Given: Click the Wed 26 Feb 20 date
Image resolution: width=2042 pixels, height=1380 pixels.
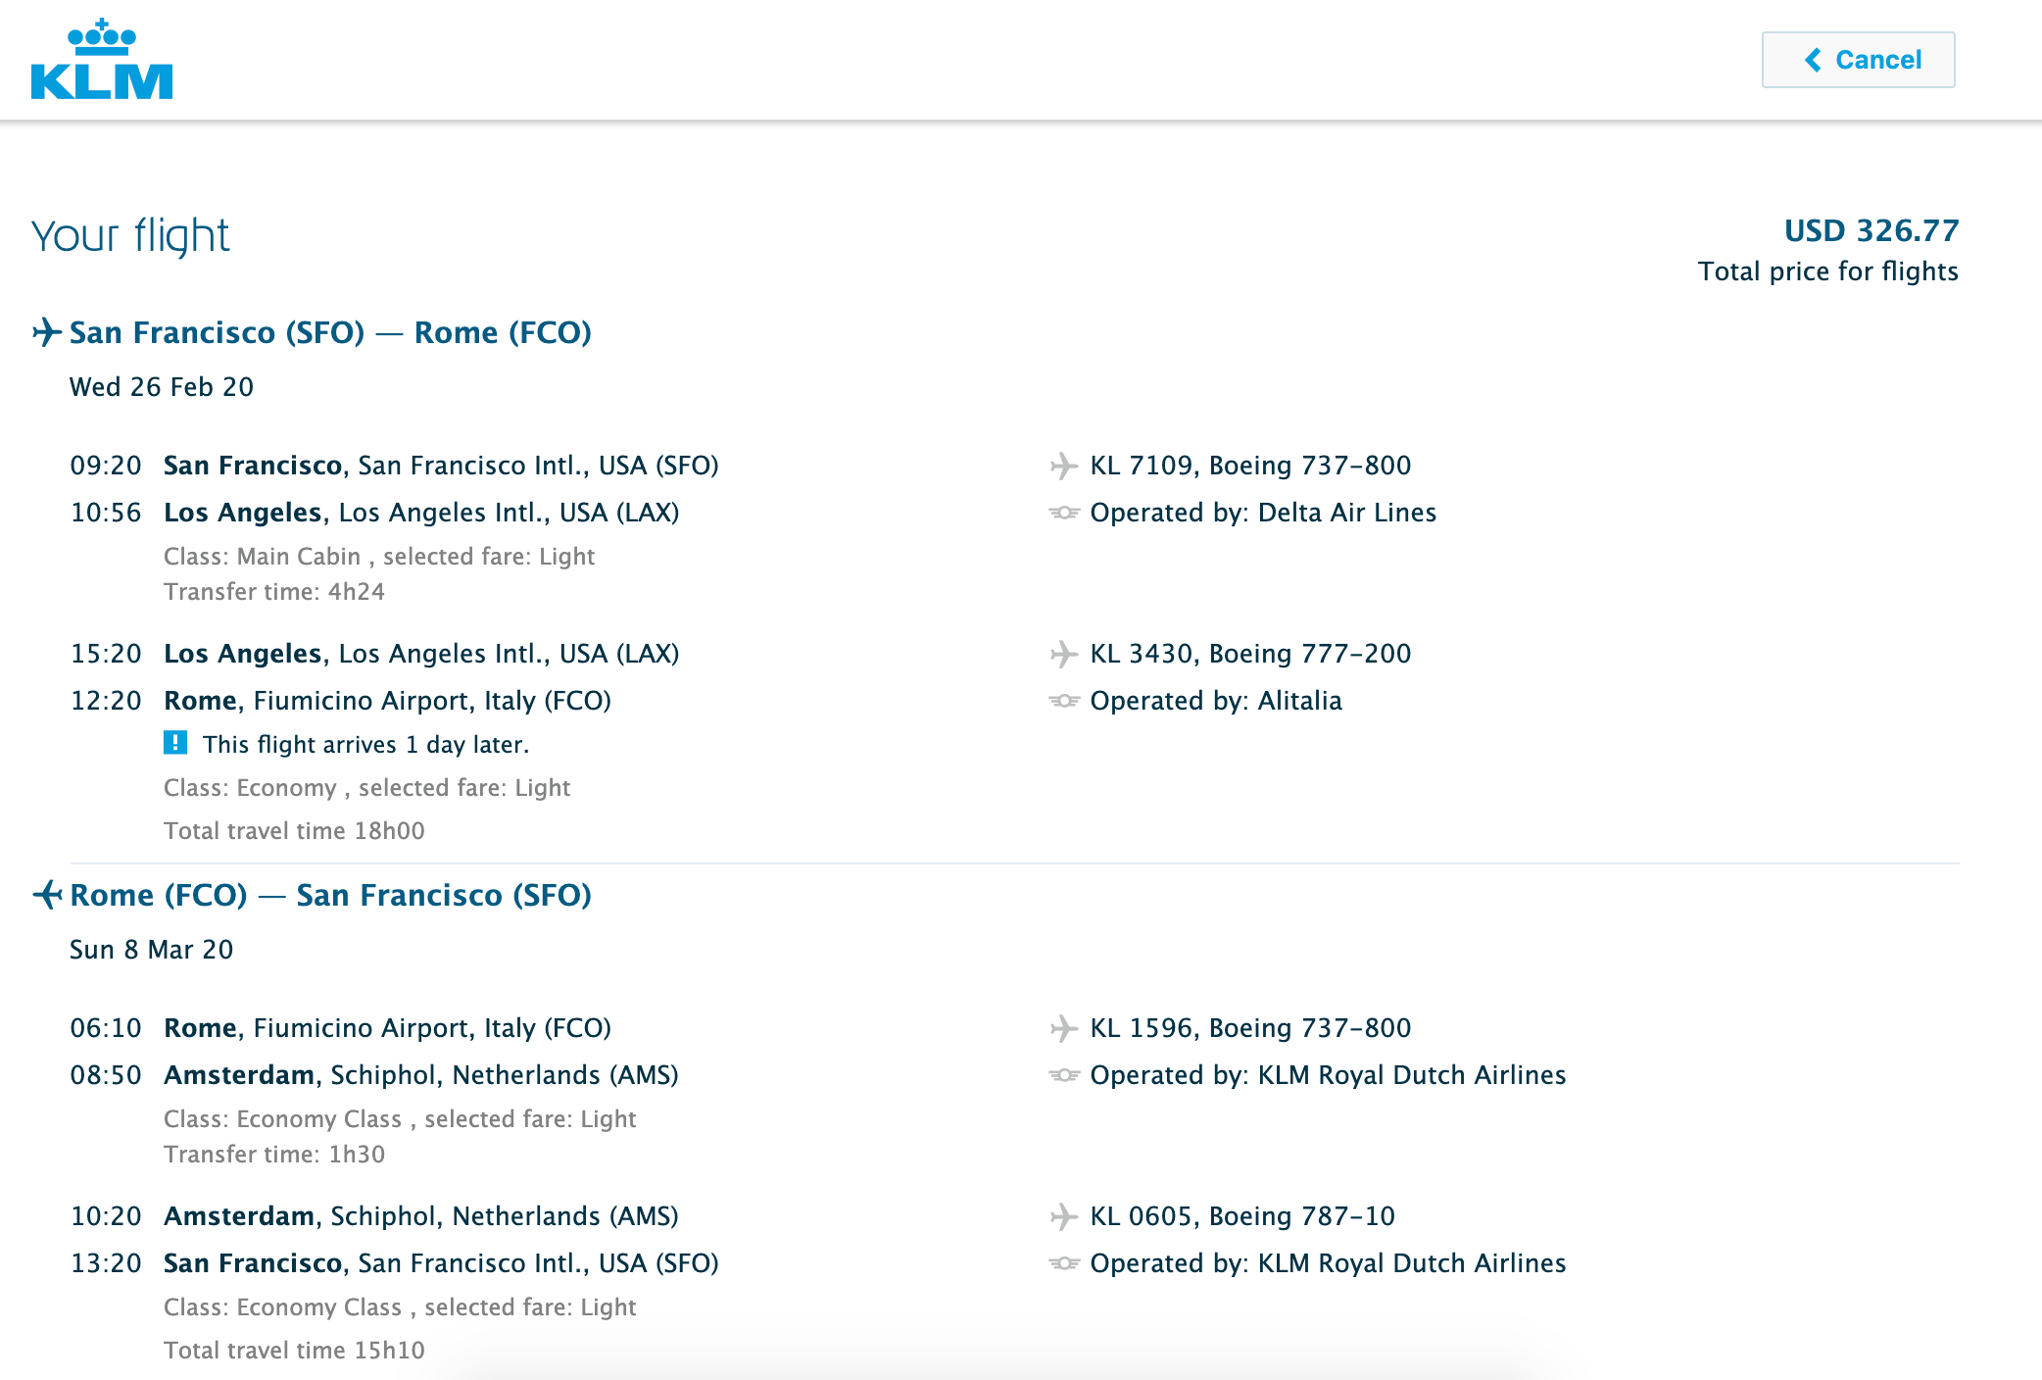Looking at the screenshot, I should coord(162,387).
